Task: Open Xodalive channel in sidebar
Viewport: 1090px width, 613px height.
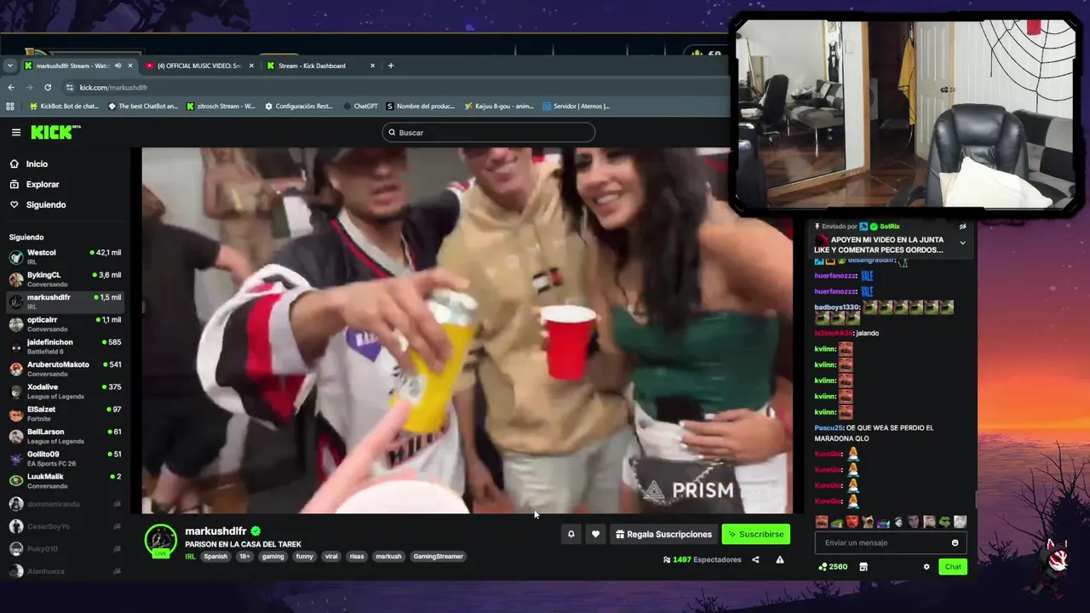Action: (66, 391)
